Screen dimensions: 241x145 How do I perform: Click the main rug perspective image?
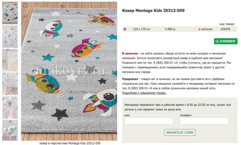click(x=69, y=71)
